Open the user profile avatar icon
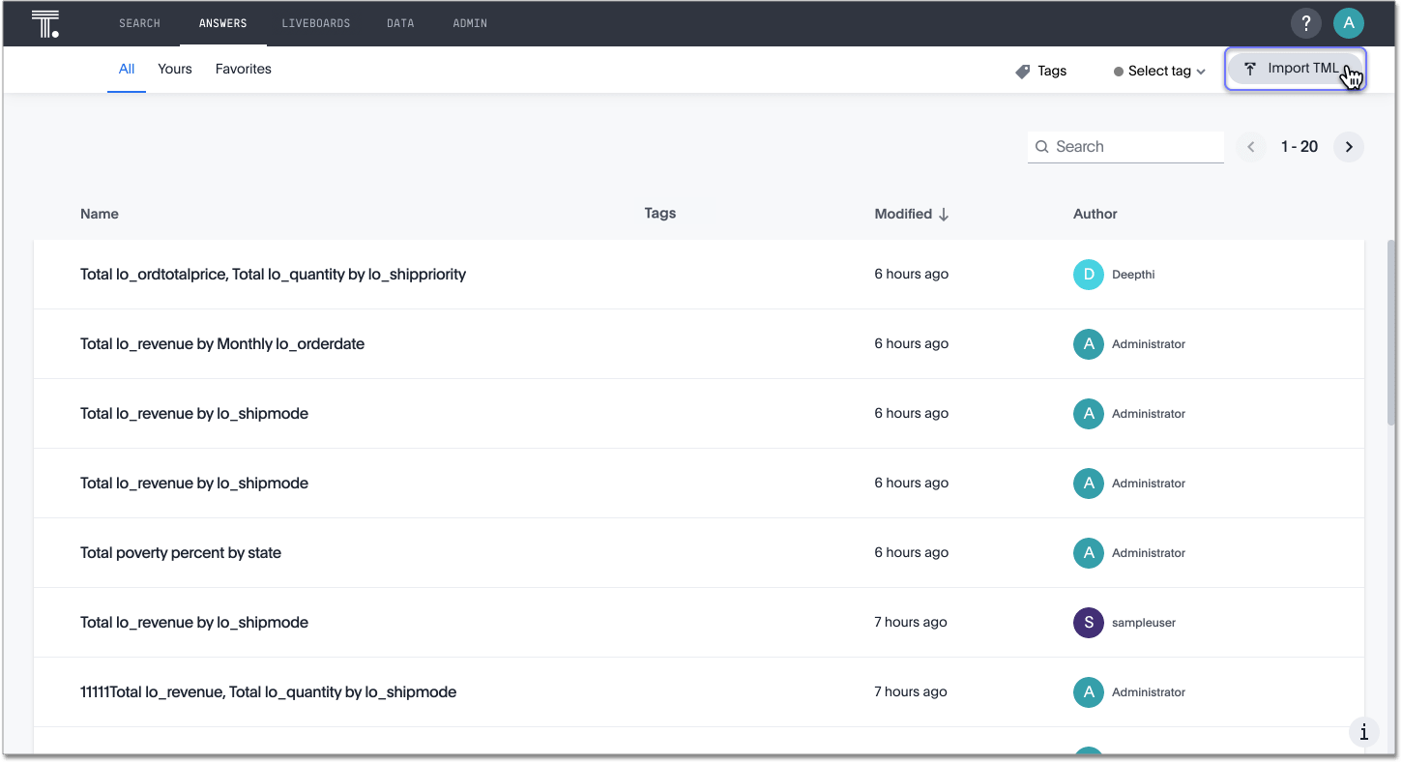The width and height of the screenshot is (1402, 763). 1348,23
